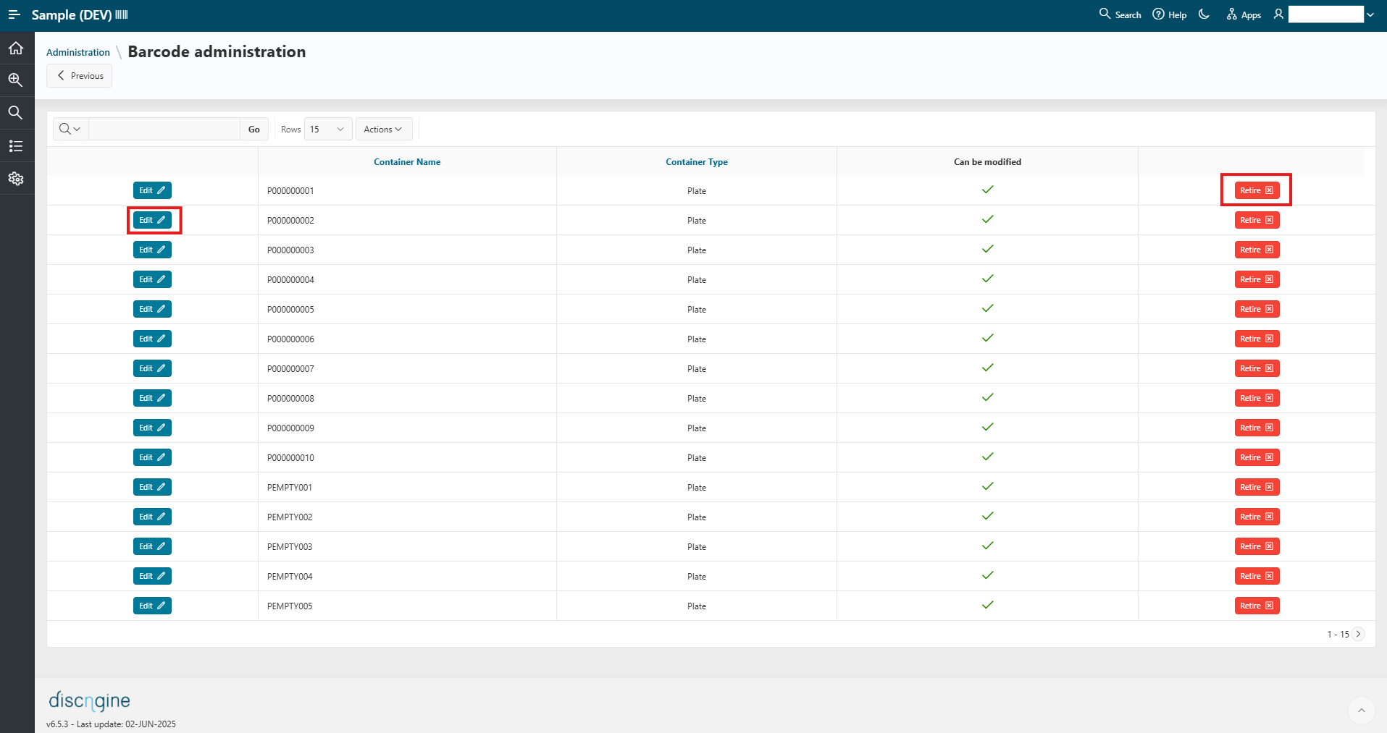This screenshot has width=1387, height=733.
Task: Edit container PEMPTY004
Action: point(152,576)
